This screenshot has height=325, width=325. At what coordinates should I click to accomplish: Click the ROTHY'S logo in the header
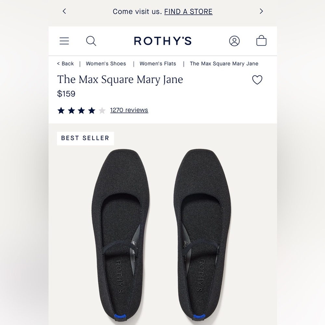162,41
